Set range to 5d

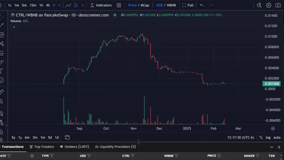coord(50,137)
